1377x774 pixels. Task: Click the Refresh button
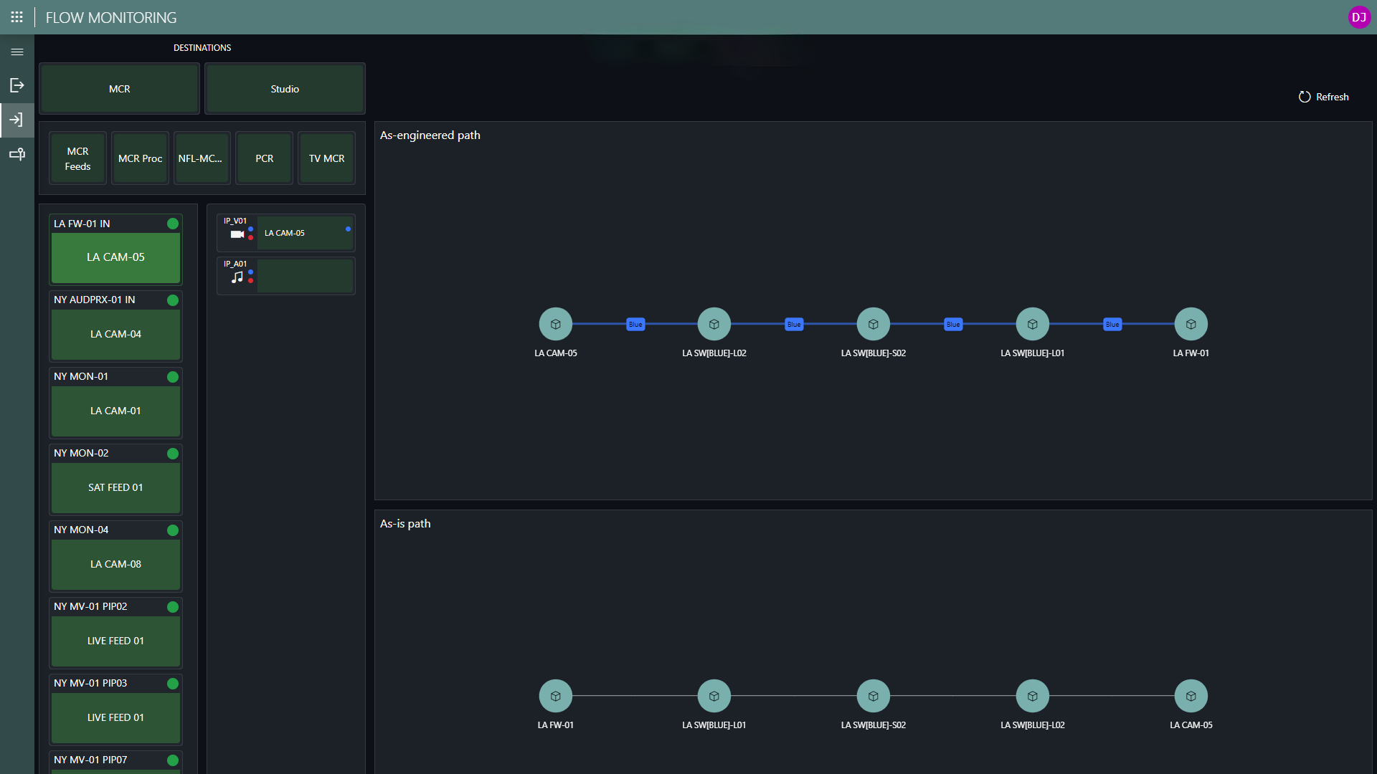[x=1324, y=97]
